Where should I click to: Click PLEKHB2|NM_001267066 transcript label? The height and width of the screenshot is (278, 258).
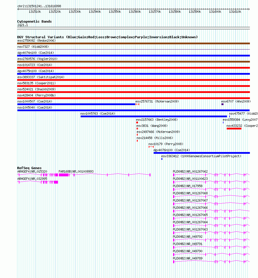190,208
